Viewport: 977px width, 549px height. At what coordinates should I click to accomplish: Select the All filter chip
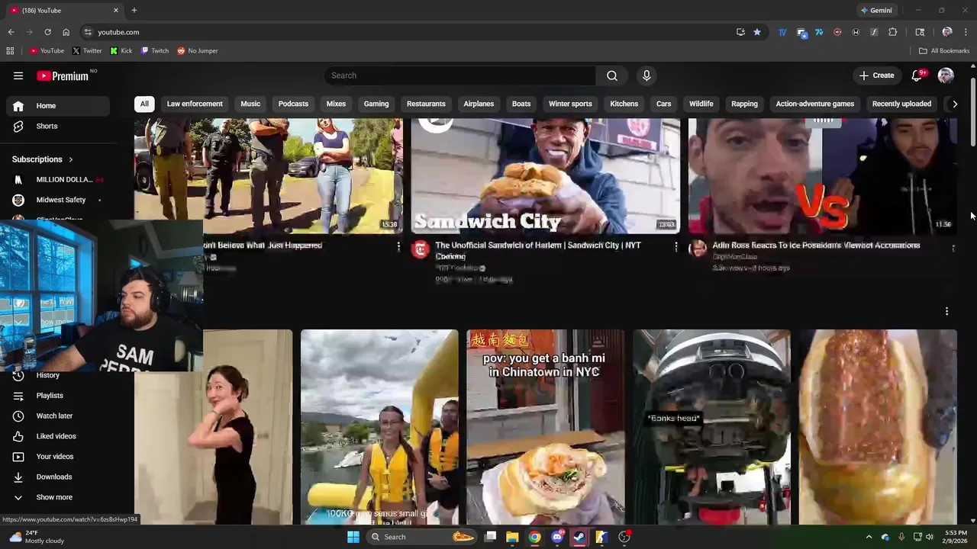click(144, 104)
